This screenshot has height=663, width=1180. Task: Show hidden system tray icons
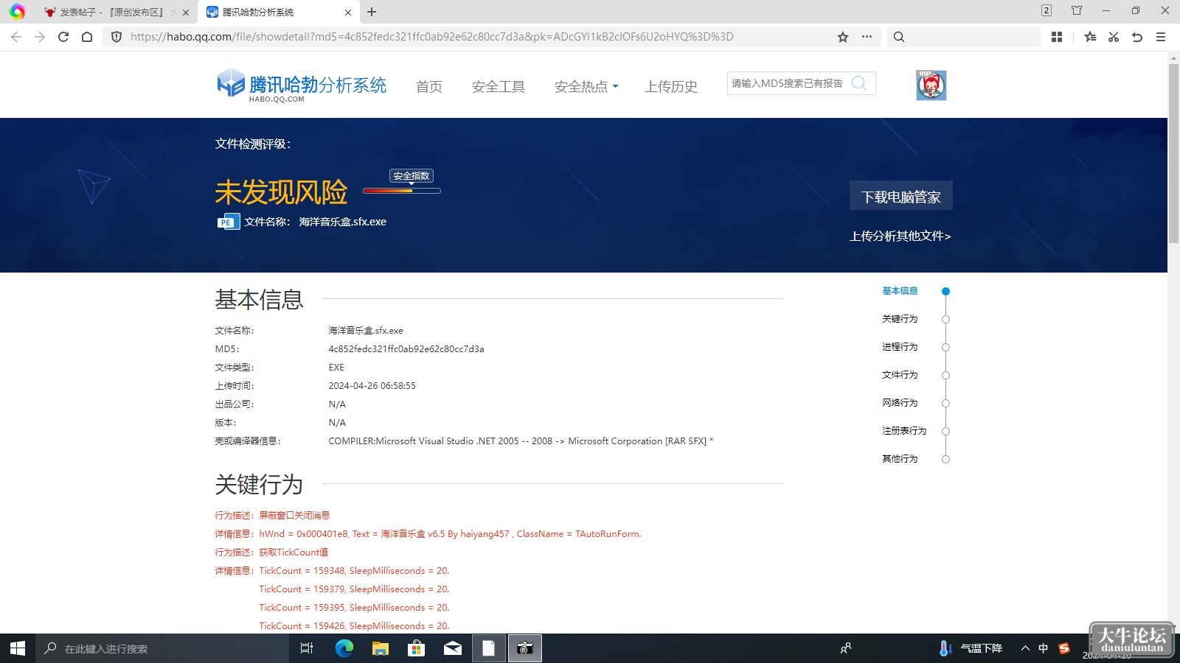1025,648
